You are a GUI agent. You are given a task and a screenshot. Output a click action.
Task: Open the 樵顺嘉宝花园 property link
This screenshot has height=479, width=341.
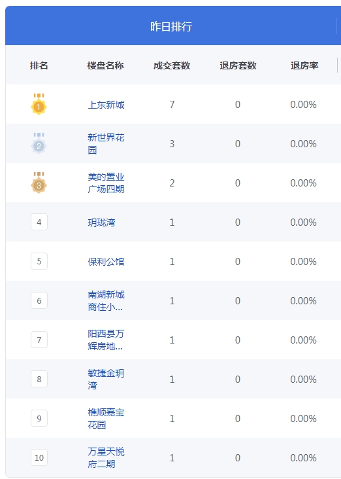pyautogui.click(x=106, y=418)
